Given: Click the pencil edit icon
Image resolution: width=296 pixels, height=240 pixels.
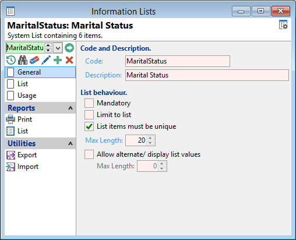Looking at the screenshot, I should tap(46, 60).
